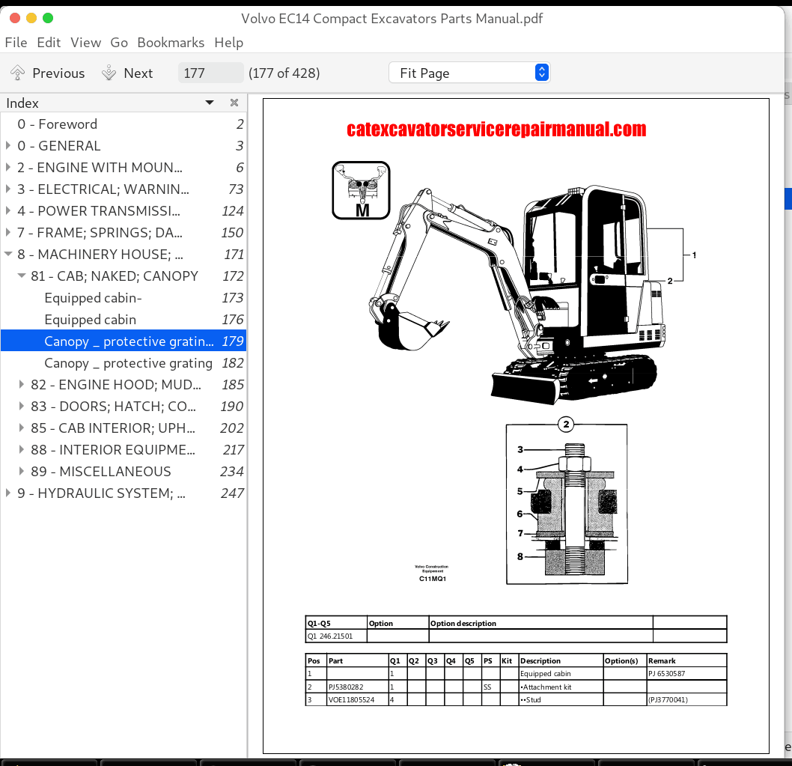Click the blue scrollbar marker on the right
Image resolution: width=792 pixels, height=766 pixels.
(788, 198)
